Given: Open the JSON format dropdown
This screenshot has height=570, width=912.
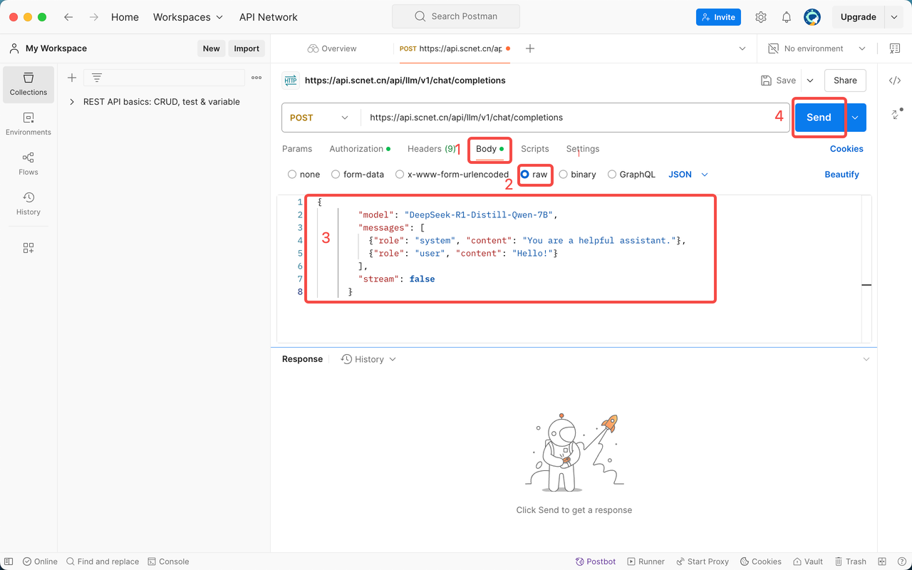Looking at the screenshot, I should coord(688,175).
